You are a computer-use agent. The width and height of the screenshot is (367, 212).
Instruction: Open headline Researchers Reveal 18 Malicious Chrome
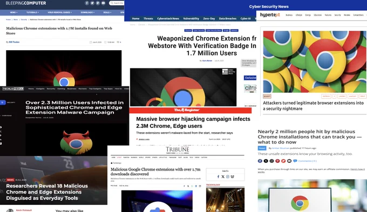pyautogui.click(x=47, y=192)
